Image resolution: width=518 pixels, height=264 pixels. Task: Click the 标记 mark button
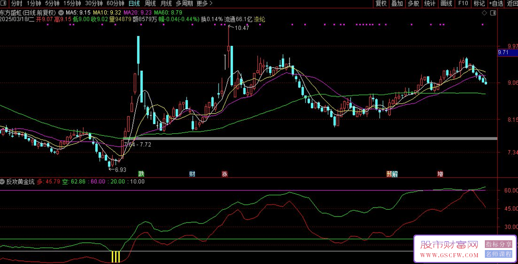(479, 4)
